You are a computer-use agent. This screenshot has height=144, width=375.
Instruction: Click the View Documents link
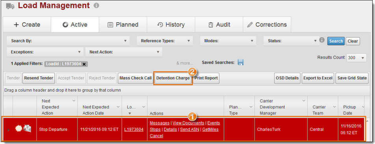(x=188, y=123)
